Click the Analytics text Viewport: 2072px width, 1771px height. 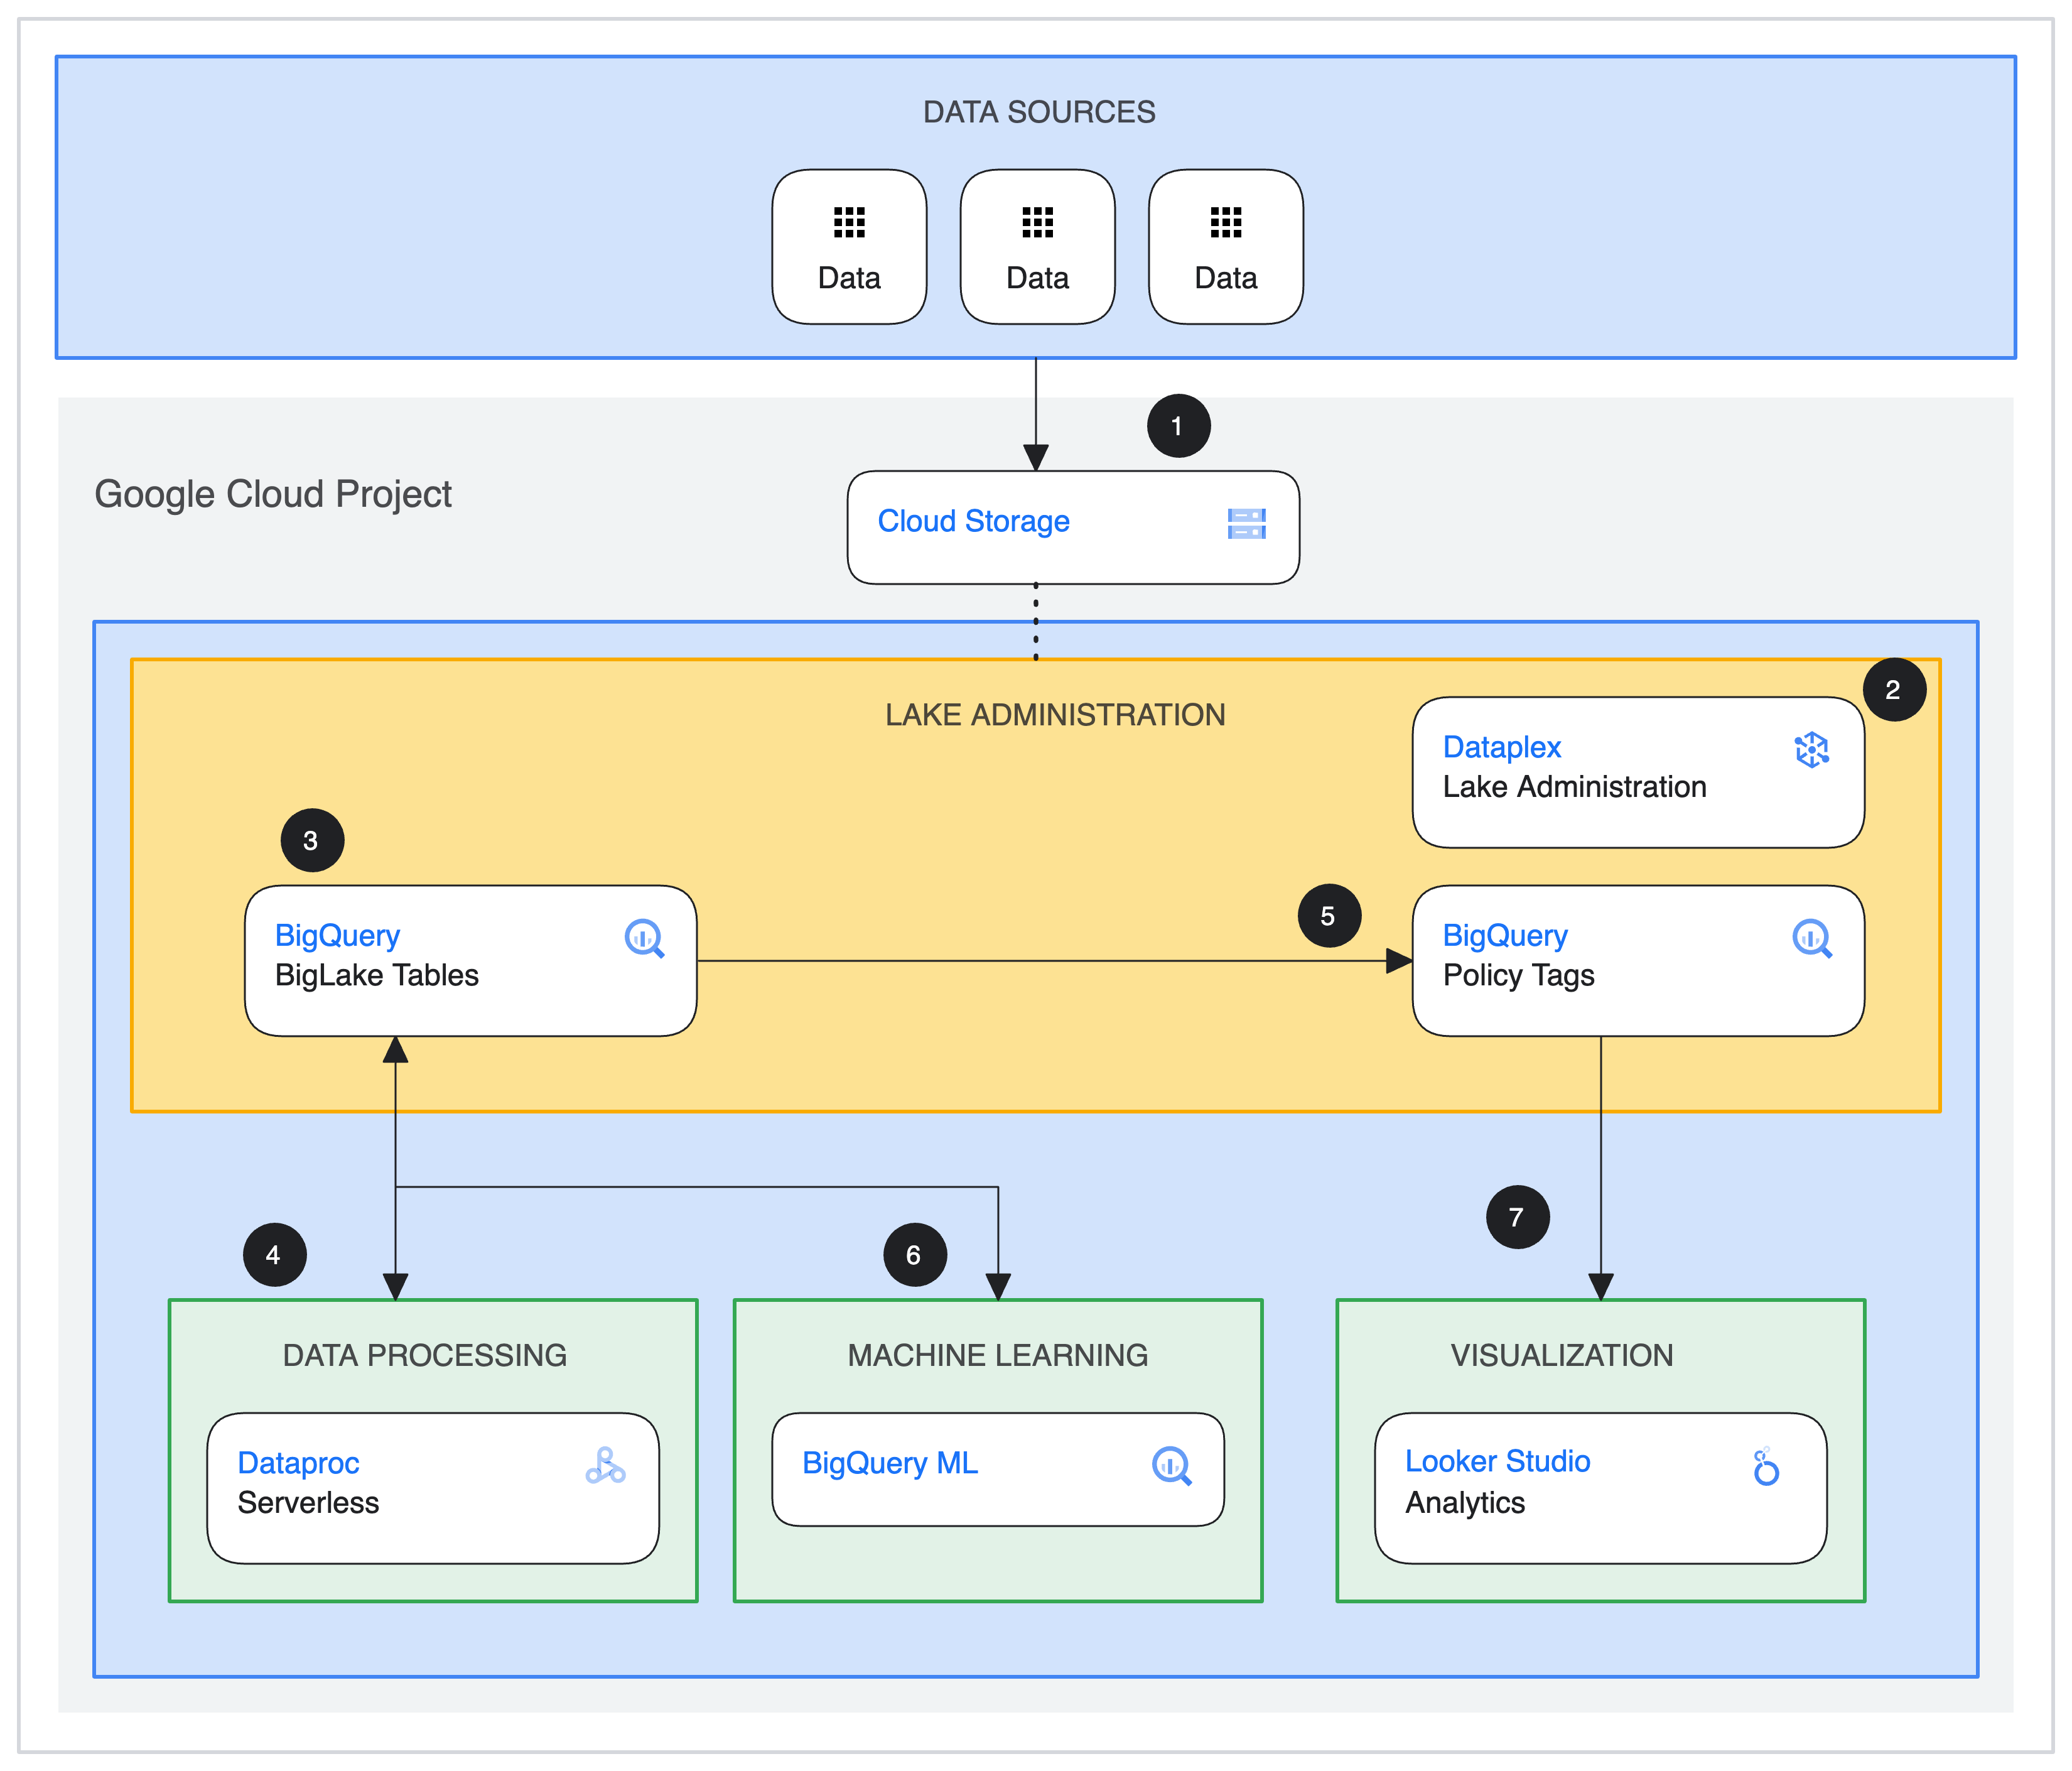pyautogui.click(x=1465, y=1503)
